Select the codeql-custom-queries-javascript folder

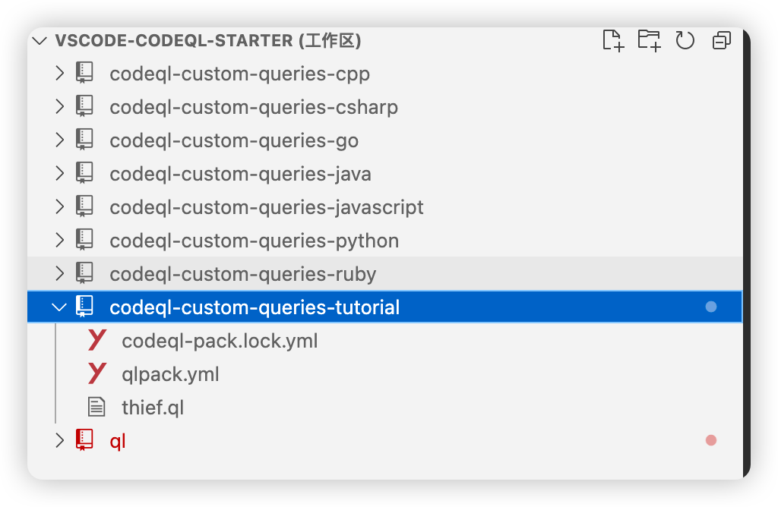(x=266, y=207)
